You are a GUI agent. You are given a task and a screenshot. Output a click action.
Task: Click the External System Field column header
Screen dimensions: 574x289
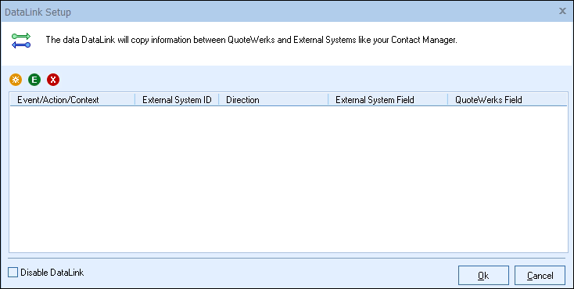click(388, 99)
